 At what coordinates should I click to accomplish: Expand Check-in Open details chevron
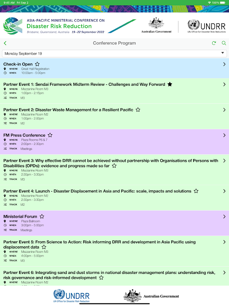pos(224,64)
